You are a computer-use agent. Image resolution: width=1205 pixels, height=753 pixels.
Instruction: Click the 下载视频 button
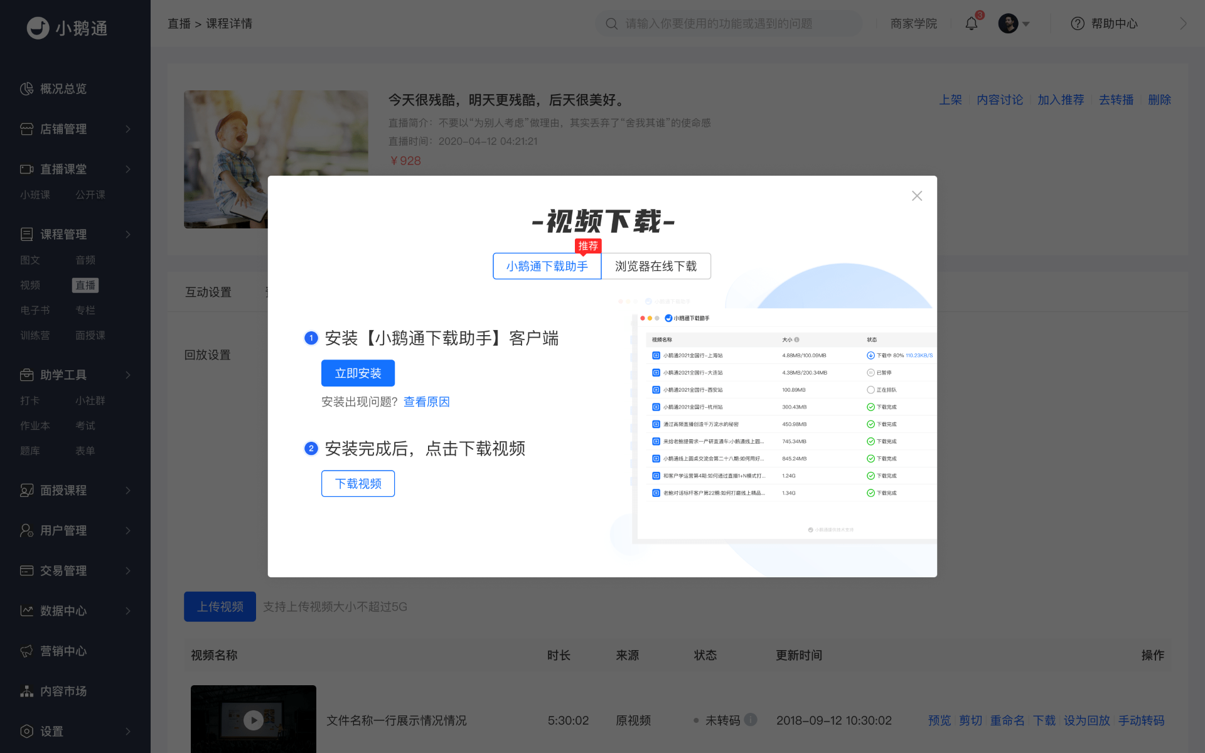pos(358,484)
